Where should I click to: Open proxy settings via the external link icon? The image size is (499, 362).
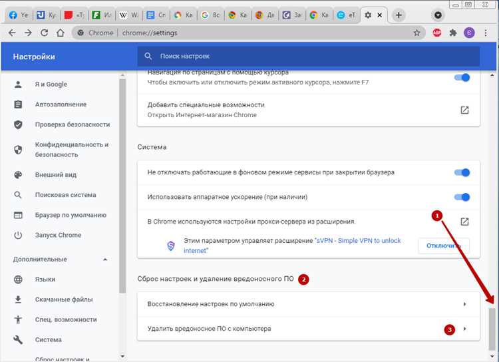tap(464, 222)
